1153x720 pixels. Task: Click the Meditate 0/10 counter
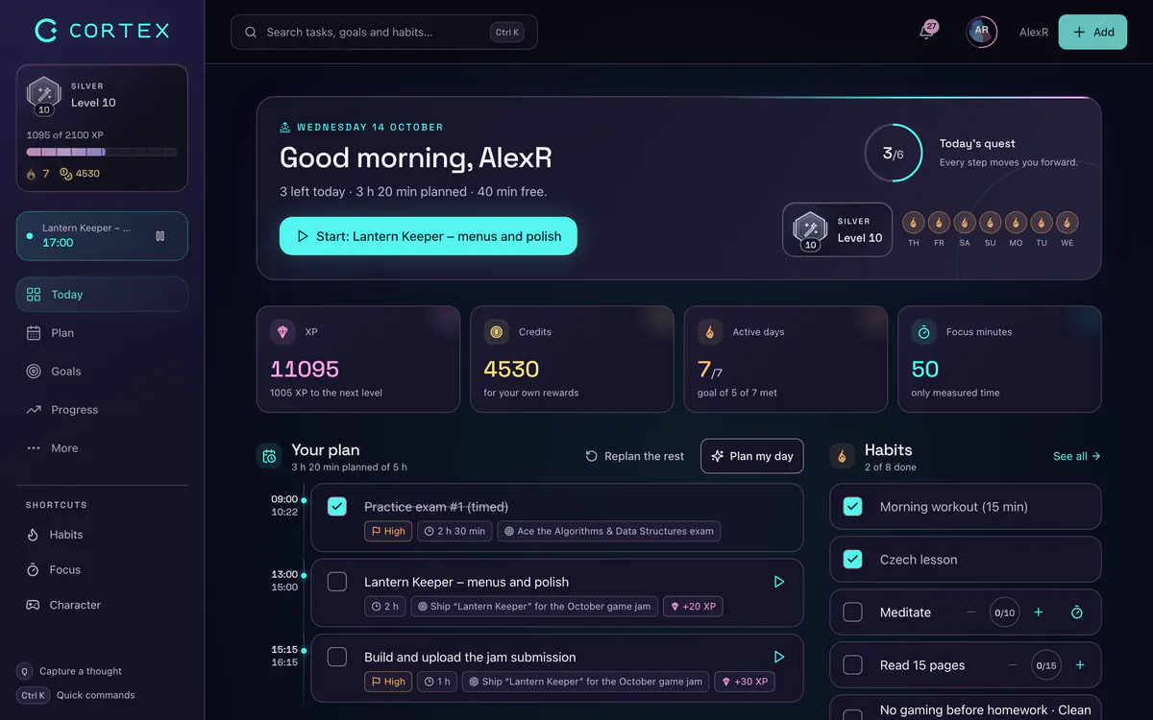point(1005,612)
